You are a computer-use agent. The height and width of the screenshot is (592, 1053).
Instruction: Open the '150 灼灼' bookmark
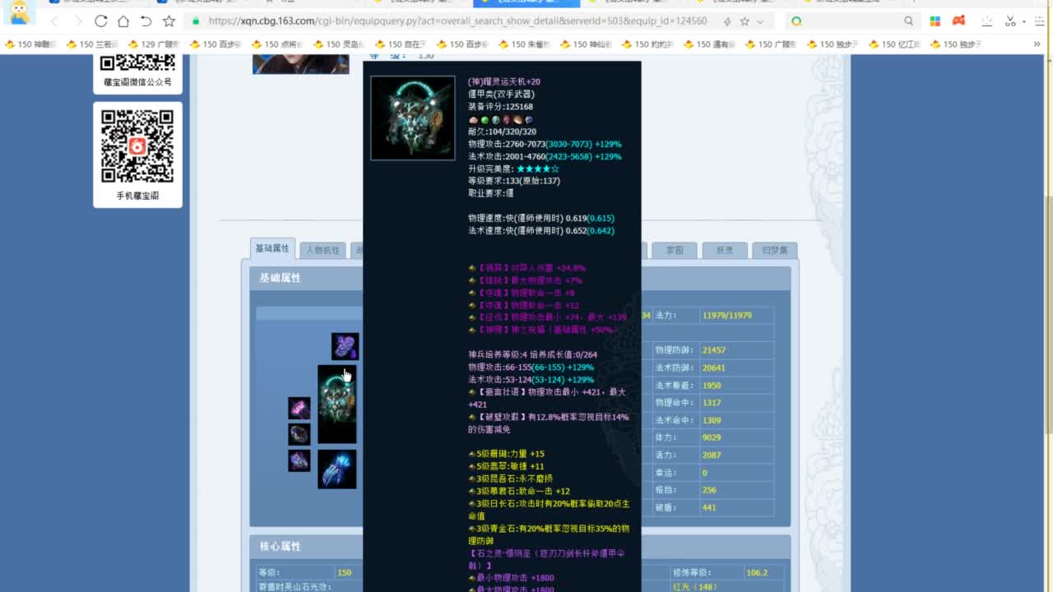tap(647, 44)
